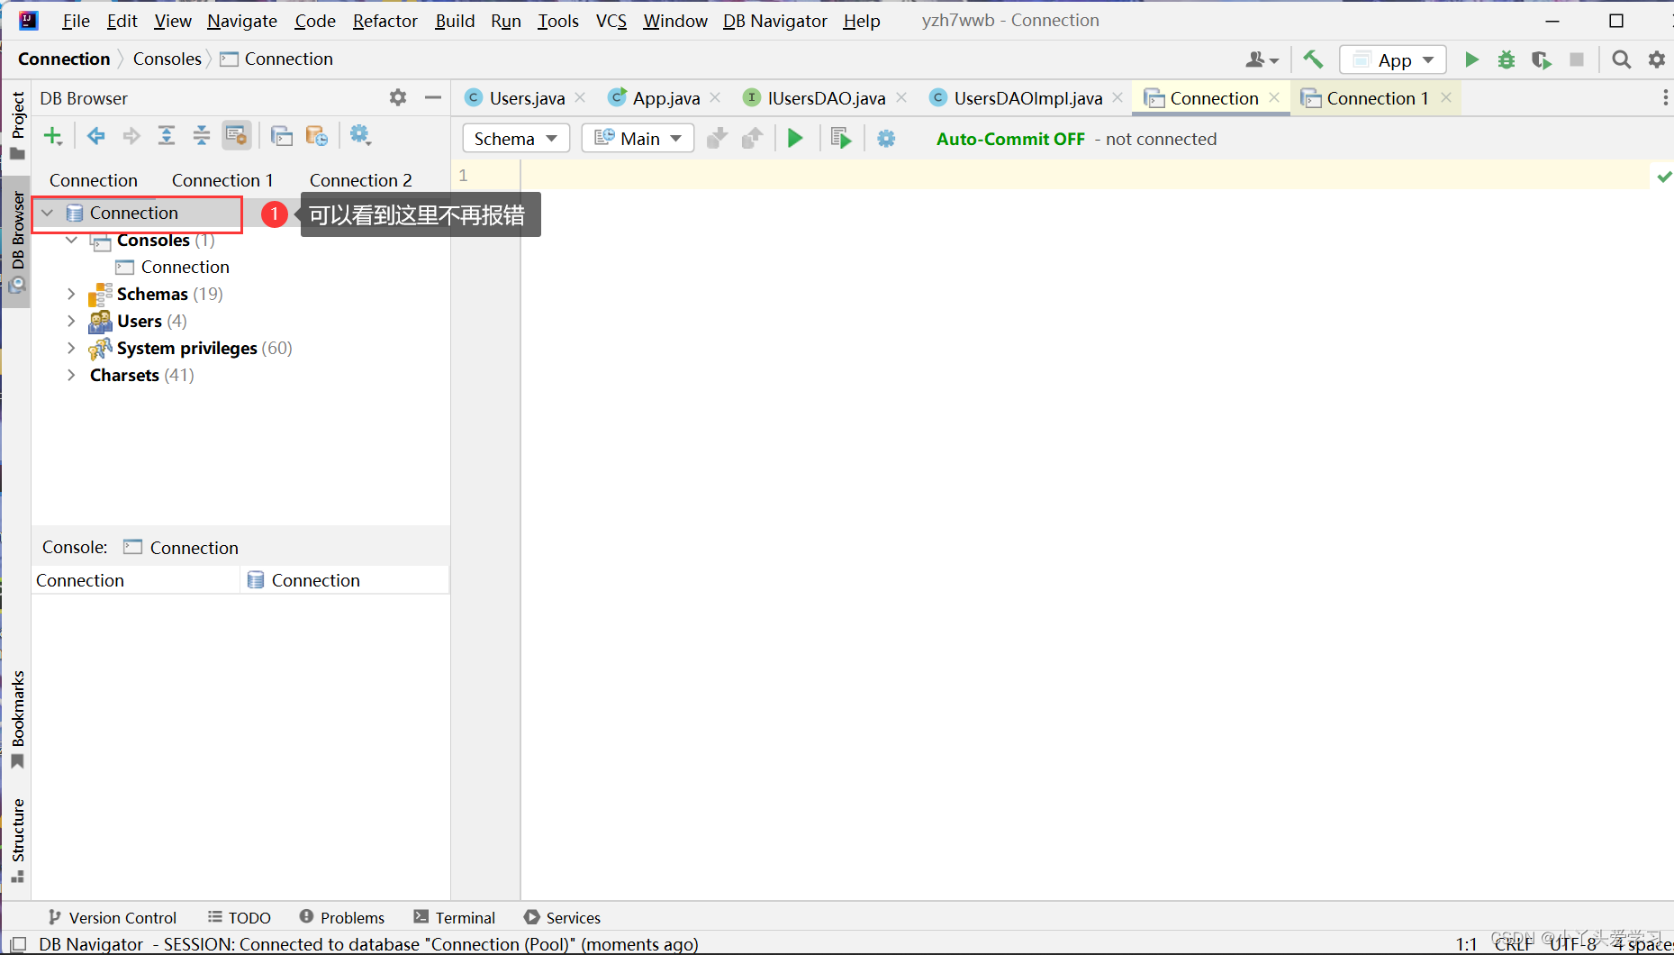The height and width of the screenshot is (955, 1674).
Task: Switch to the Users.java editor tab
Action: click(526, 98)
